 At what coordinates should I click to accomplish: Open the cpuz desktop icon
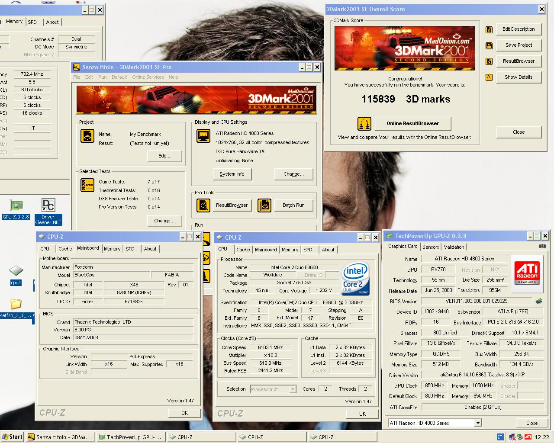click(16, 276)
